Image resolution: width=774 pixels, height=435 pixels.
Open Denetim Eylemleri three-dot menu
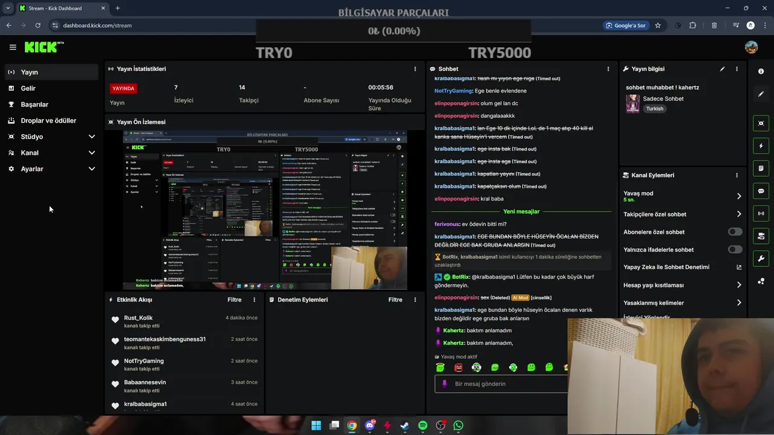click(x=415, y=300)
